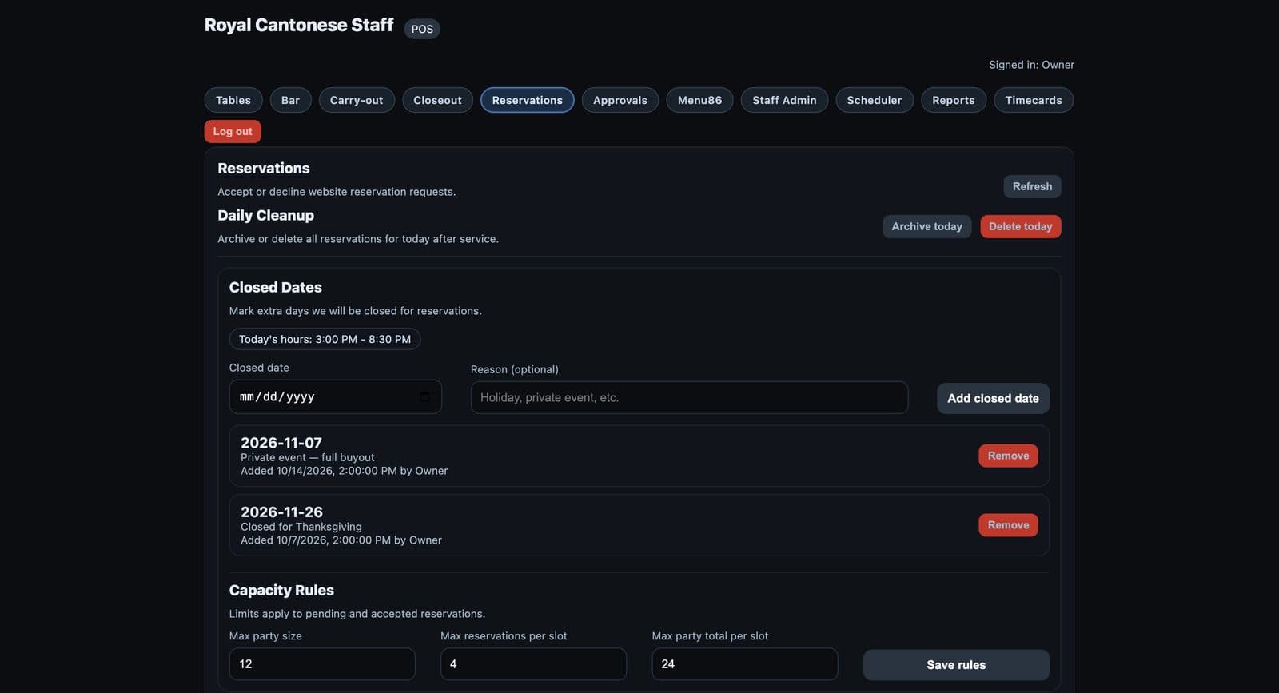Click the Reason (optional) text field

(x=689, y=397)
